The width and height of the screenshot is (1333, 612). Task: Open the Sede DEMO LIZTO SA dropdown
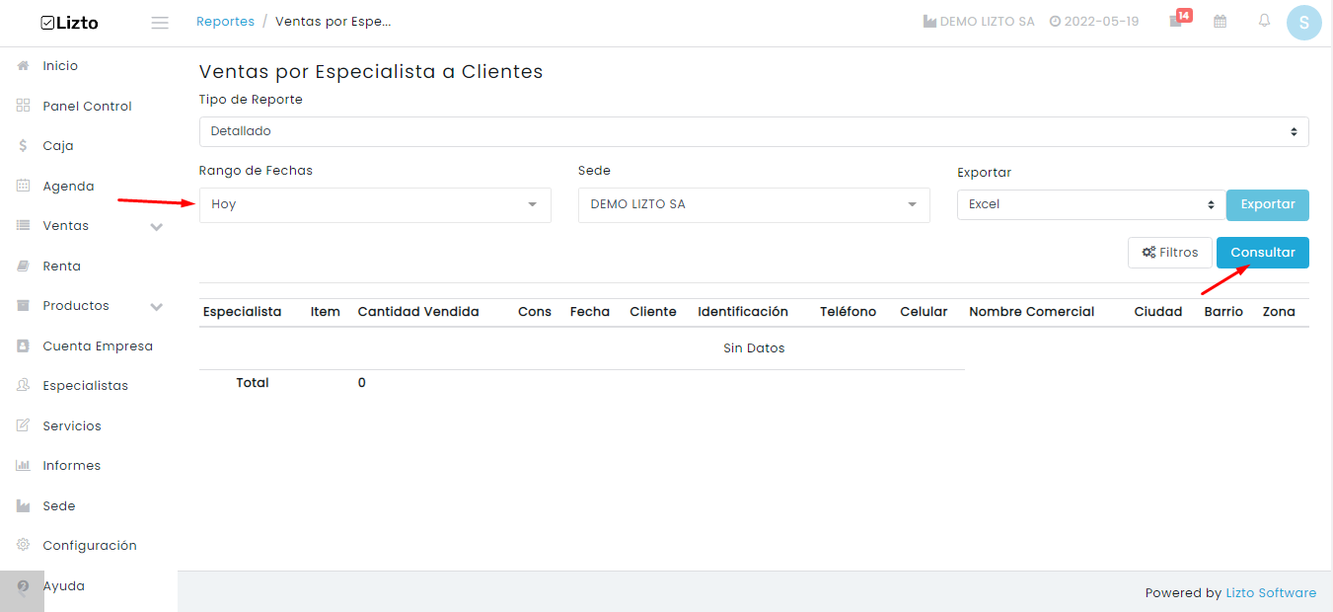tap(754, 204)
